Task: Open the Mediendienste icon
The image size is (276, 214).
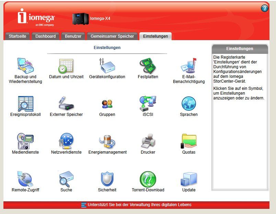Action: [x=25, y=141]
